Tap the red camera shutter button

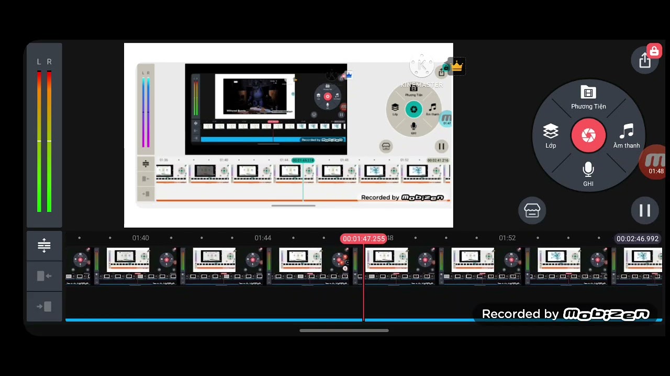pos(588,136)
